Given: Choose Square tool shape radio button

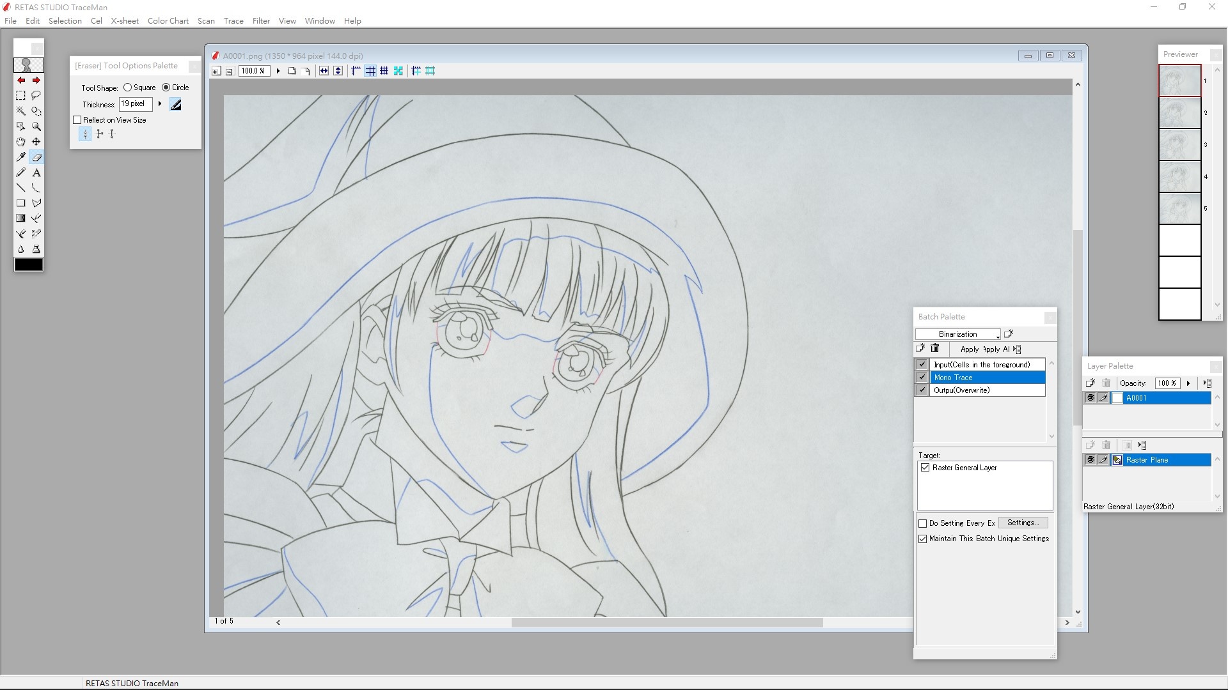Looking at the screenshot, I should (127, 88).
